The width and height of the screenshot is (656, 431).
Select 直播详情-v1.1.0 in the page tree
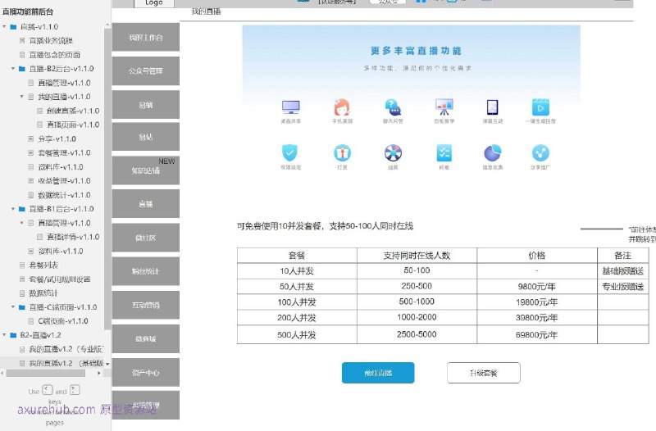[73, 237]
